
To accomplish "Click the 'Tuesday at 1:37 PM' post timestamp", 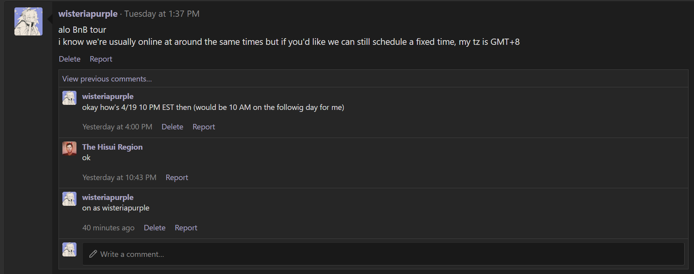I will coord(162,14).
